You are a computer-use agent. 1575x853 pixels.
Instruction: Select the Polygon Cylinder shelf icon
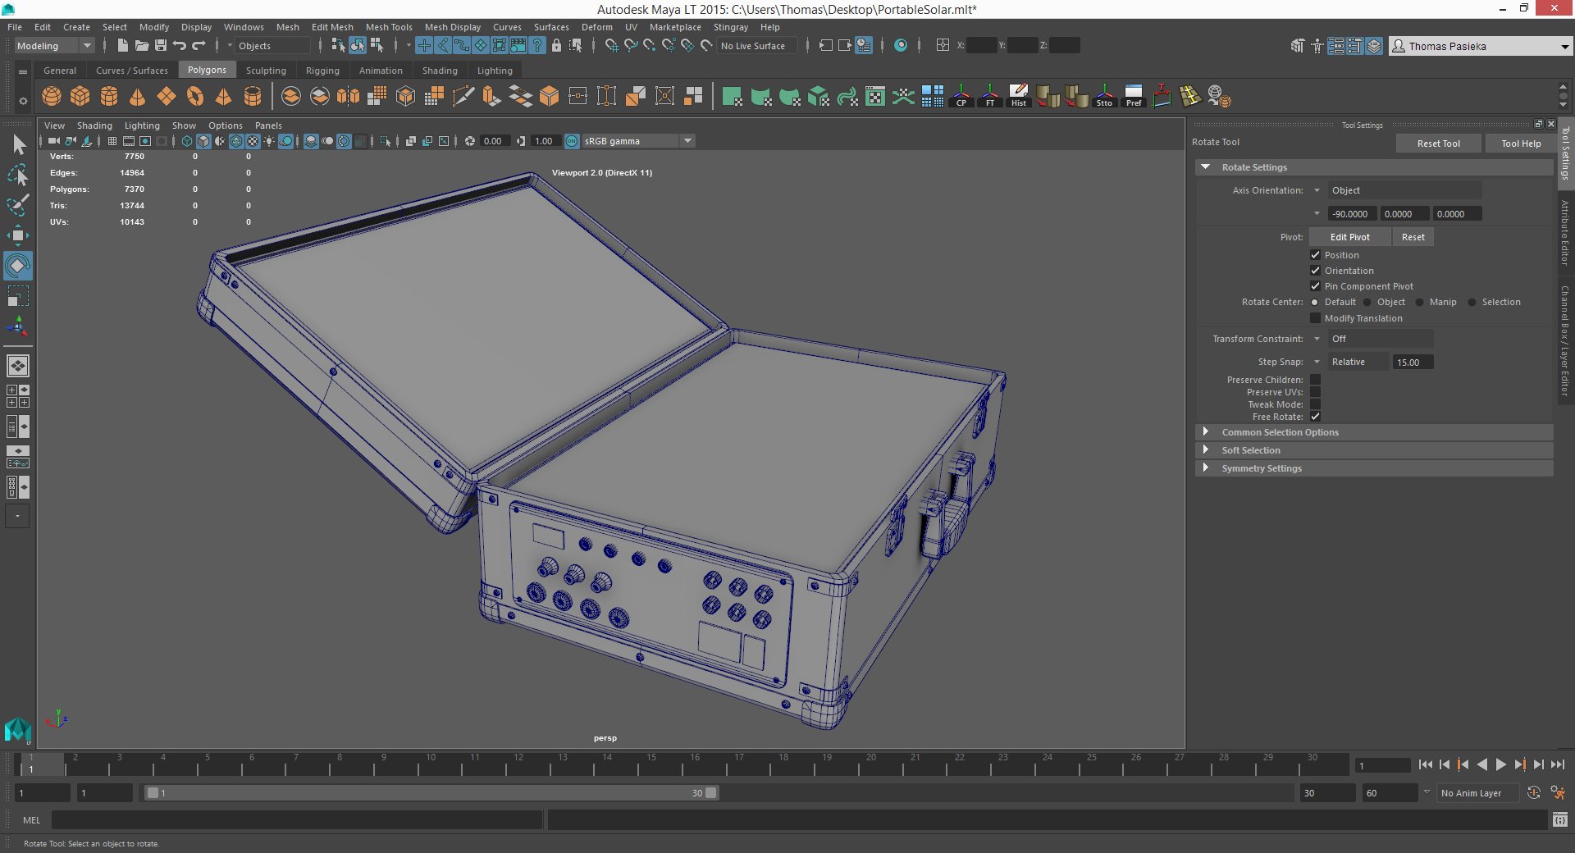click(x=108, y=96)
